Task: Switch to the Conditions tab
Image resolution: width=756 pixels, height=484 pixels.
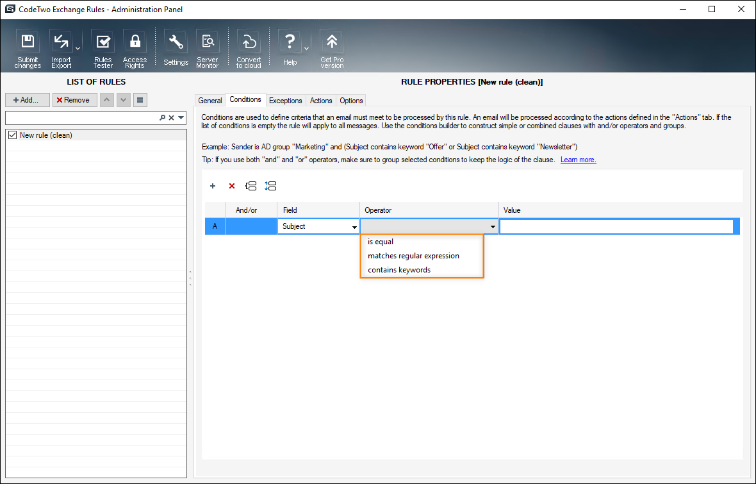Action: [245, 99]
